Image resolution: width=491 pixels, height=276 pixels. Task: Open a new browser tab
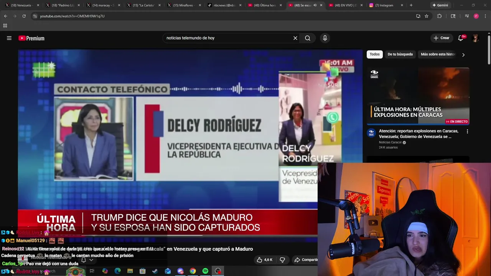pos(411,5)
